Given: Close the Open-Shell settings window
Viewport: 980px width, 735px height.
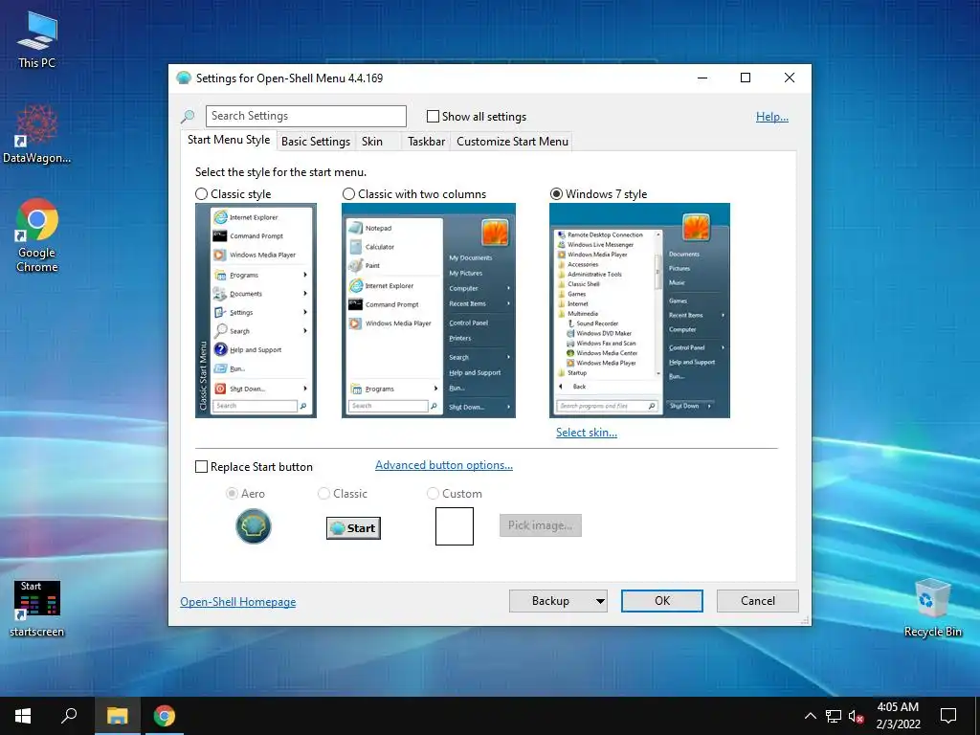Looking at the screenshot, I should pyautogui.click(x=790, y=78).
